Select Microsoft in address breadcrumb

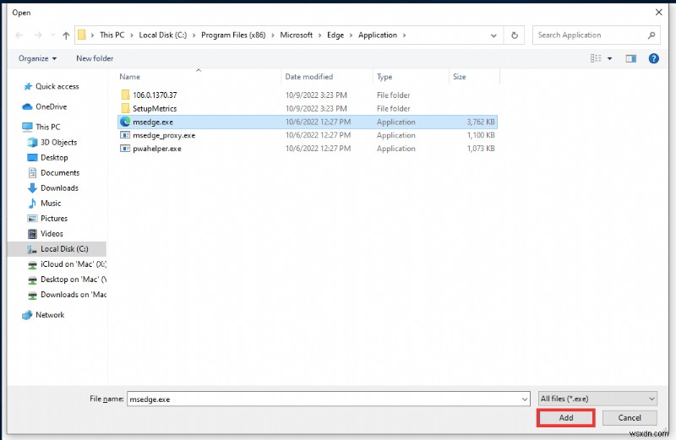[297, 35]
